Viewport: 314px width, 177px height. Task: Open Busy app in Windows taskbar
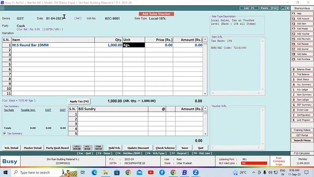click(184, 173)
